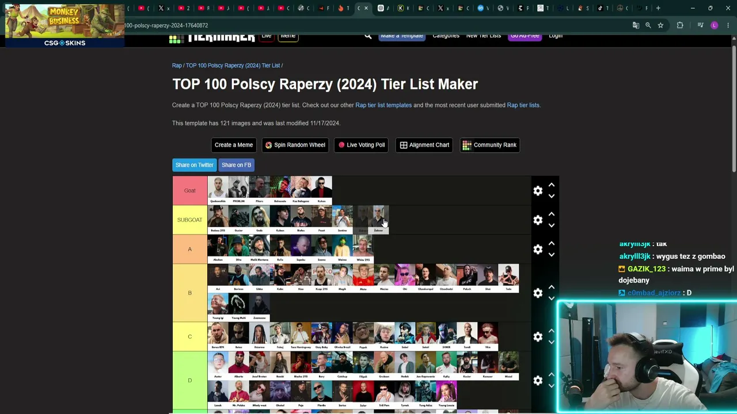The height and width of the screenshot is (414, 737).
Task: Switch to the TikTok browser tab
Action: pyautogui.click(x=602, y=8)
